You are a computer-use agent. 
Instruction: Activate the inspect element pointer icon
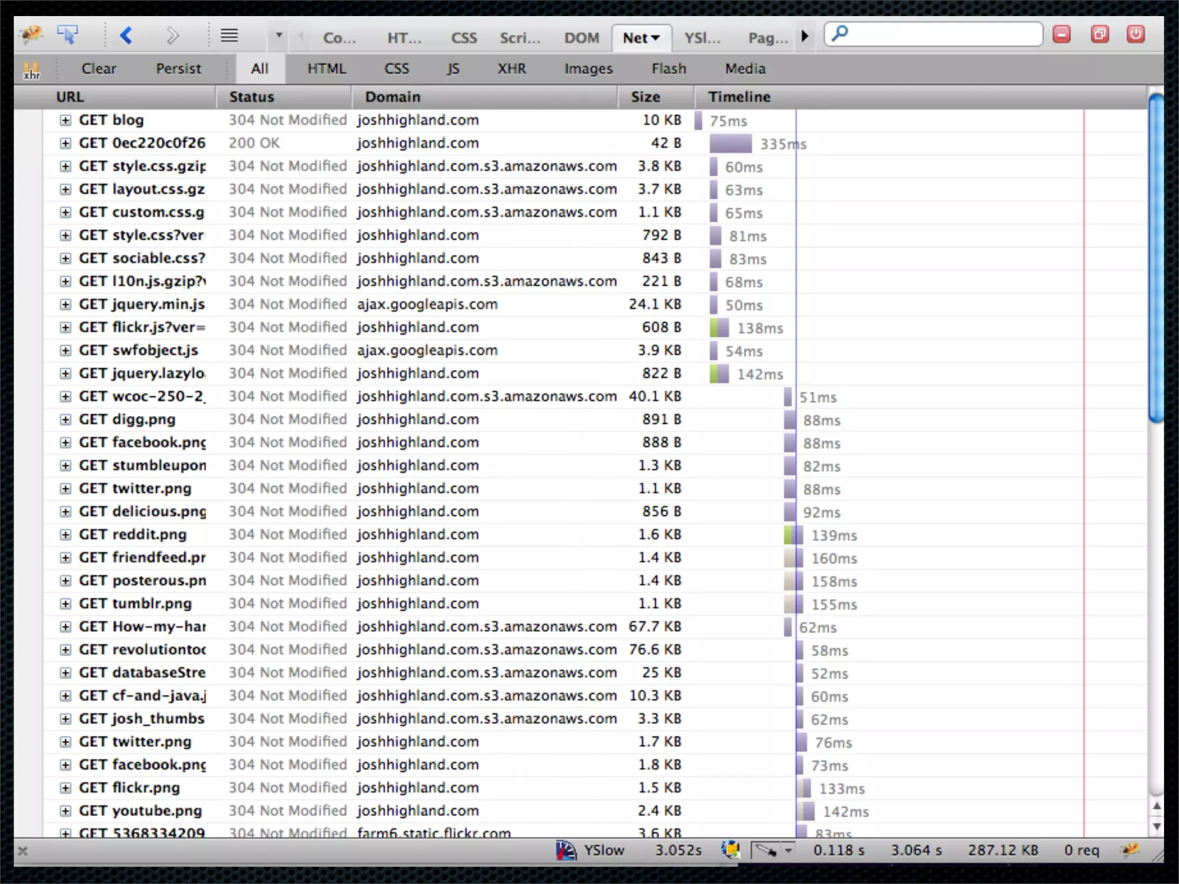(x=68, y=35)
